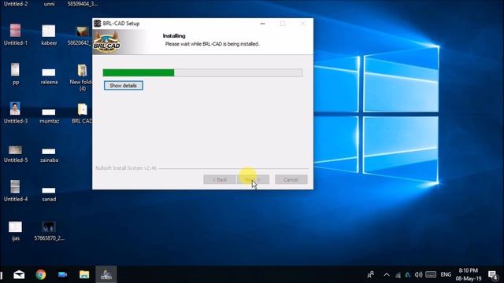The height and width of the screenshot is (283, 504).
Task: Select the Untitled-1 desktop icon
Action: click(x=16, y=35)
